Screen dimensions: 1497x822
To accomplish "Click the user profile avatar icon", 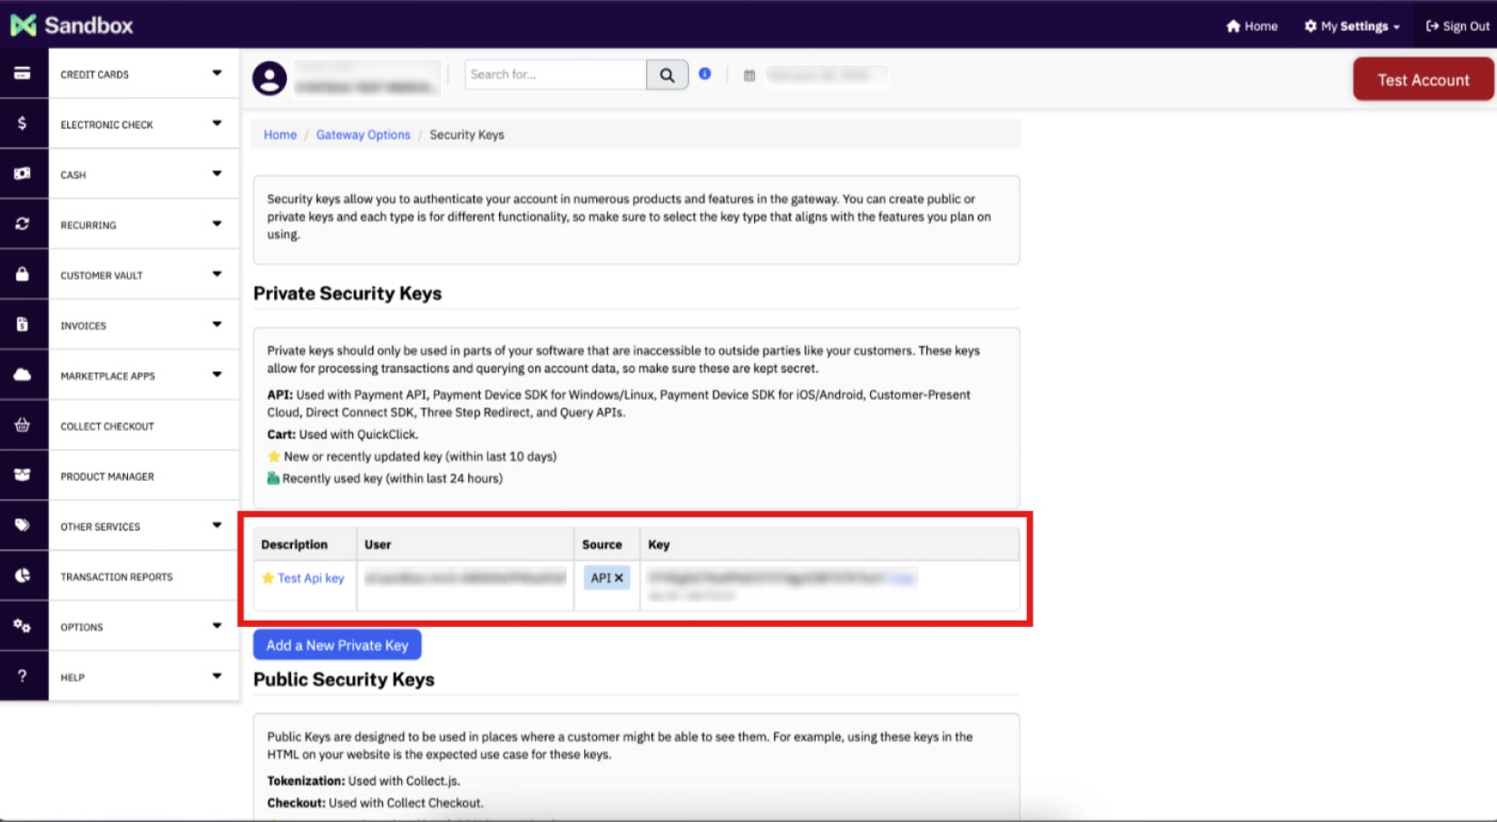I will pyautogui.click(x=269, y=78).
